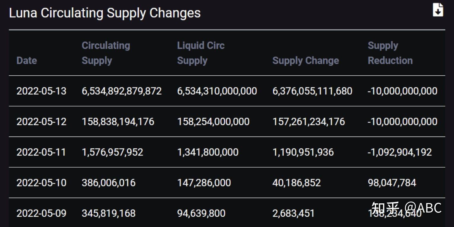Image resolution: width=454 pixels, height=227 pixels.
Task: Click supply reduction value 98,047,784
Action: click(392, 183)
